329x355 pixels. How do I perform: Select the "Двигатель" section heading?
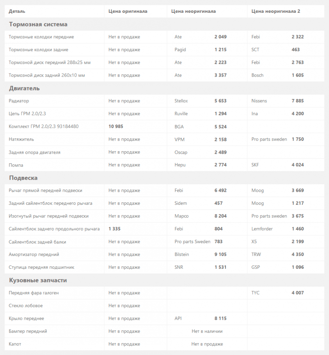[x=24, y=88]
